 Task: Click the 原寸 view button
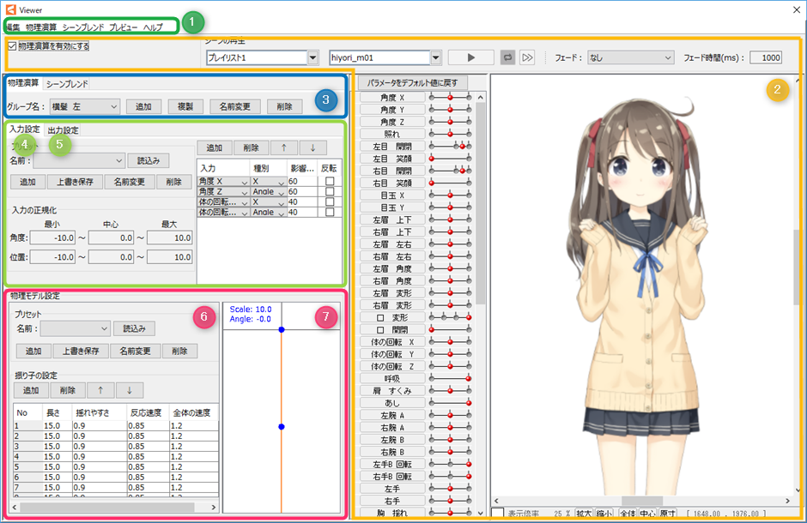[x=668, y=514]
